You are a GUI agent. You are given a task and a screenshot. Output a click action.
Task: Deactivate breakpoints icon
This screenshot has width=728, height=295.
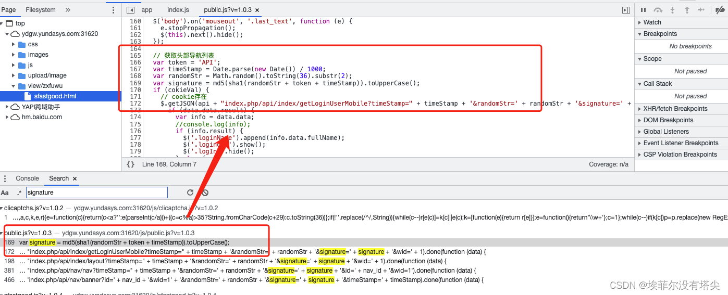(720, 10)
